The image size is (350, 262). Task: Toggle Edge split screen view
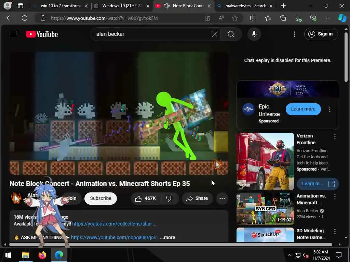253,18
